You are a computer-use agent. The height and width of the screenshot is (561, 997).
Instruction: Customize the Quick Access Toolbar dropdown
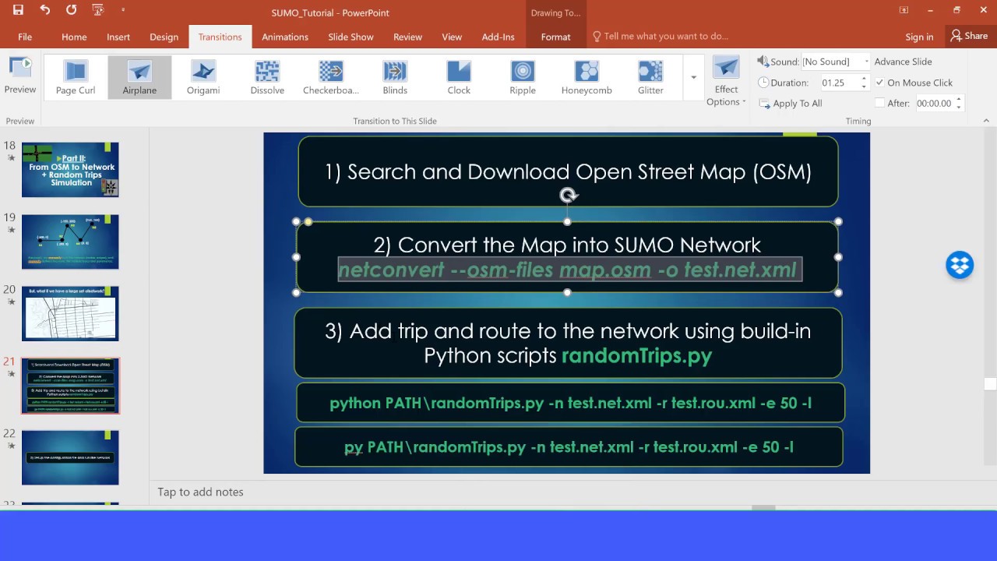(x=123, y=11)
